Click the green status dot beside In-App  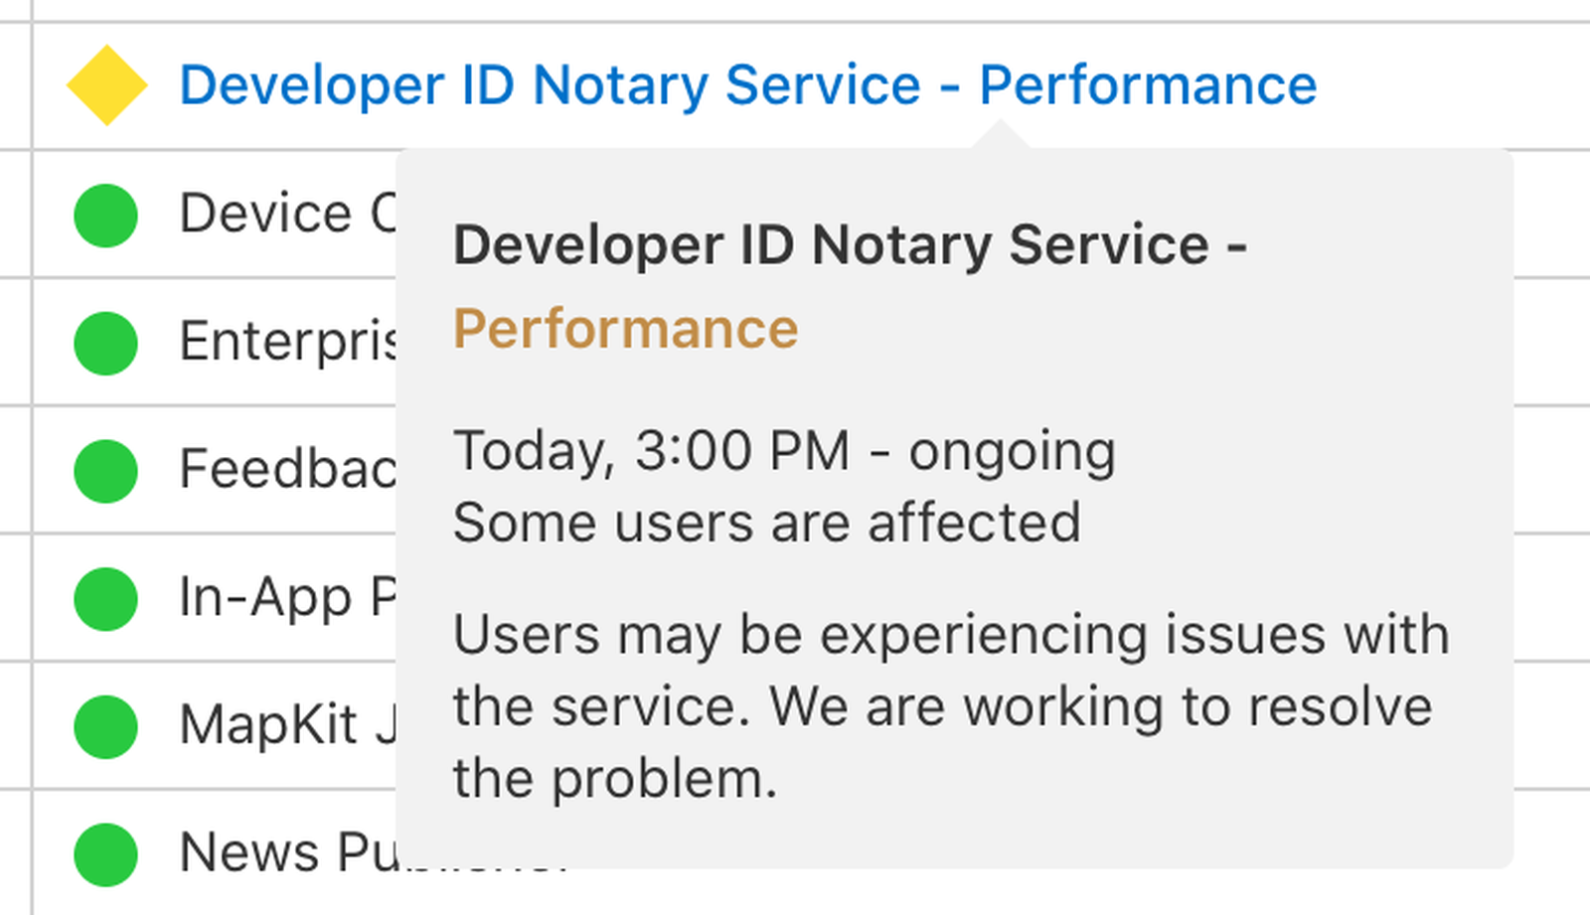[x=105, y=598]
